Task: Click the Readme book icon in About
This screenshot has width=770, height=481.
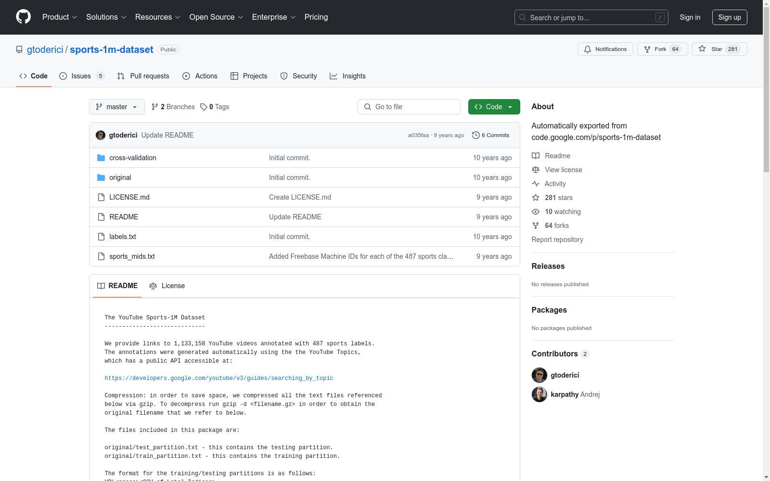Action: 536,156
